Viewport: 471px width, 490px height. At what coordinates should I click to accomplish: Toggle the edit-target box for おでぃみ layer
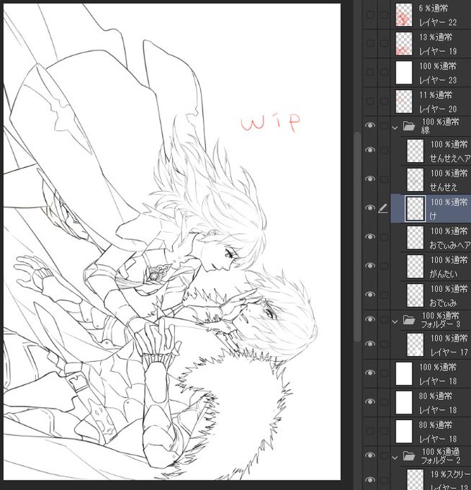point(384,295)
